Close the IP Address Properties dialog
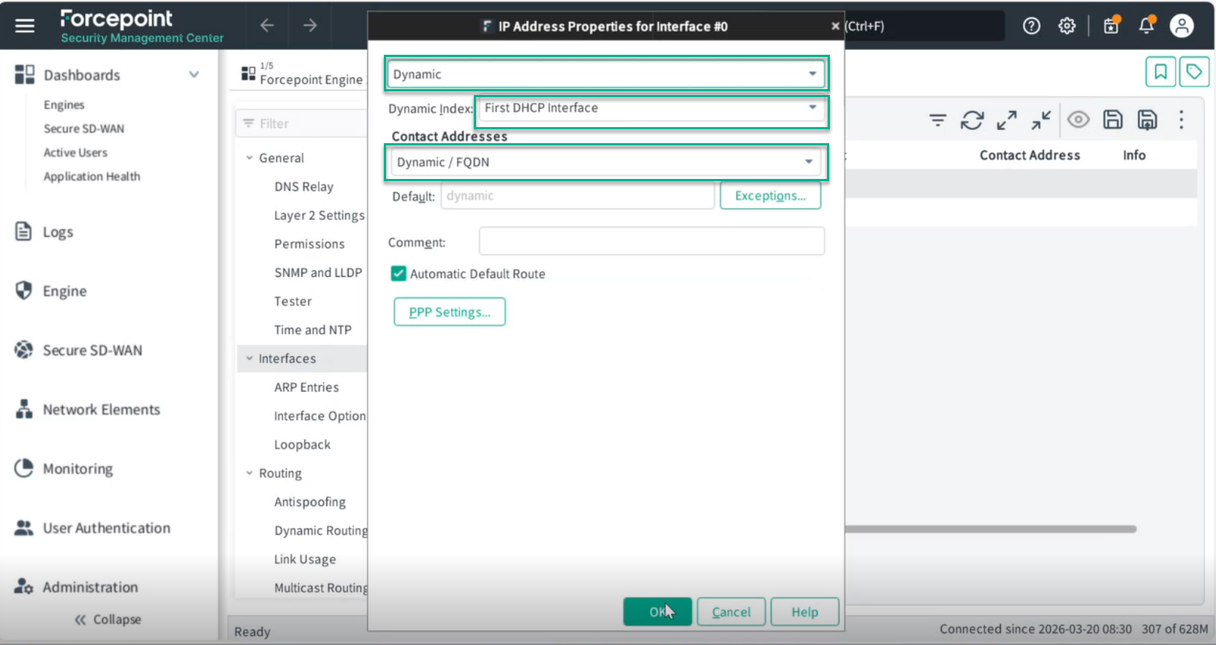The width and height of the screenshot is (1216, 645). pos(835,26)
